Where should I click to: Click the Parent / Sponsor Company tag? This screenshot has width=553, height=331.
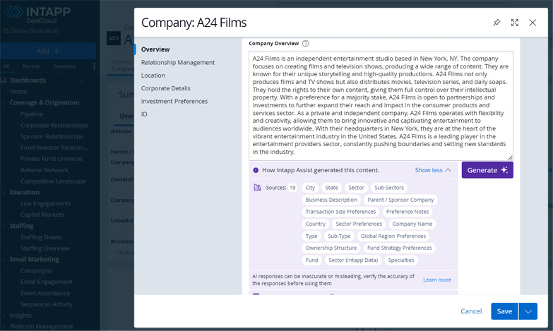400,200
